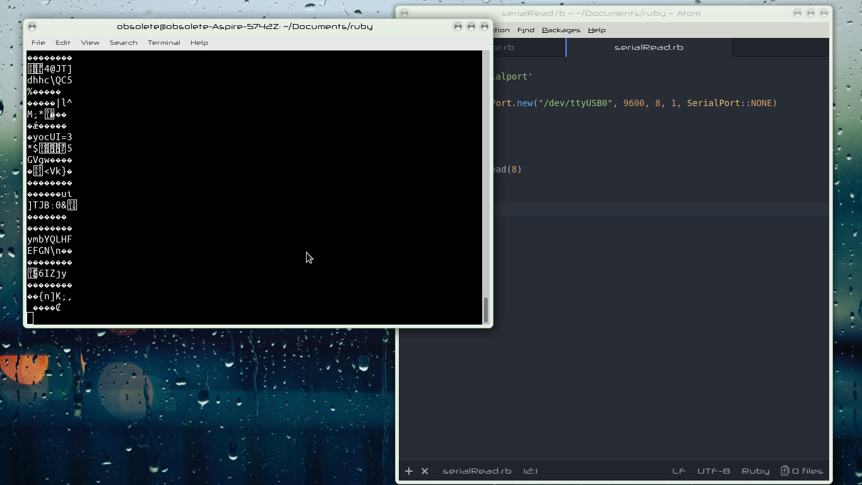Click the 0 files git status icon

[801, 471]
